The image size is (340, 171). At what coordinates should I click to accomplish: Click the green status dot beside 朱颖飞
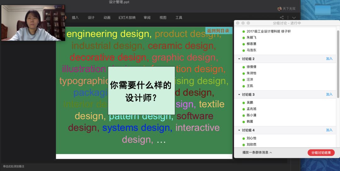click(244, 38)
